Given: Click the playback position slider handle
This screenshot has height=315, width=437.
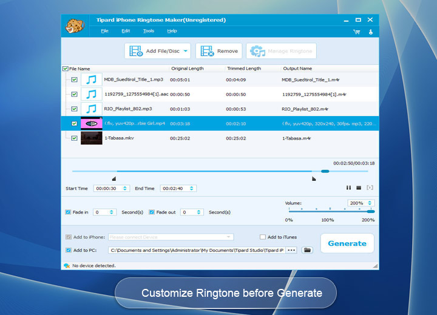Looking at the screenshot, I should 325,171.
